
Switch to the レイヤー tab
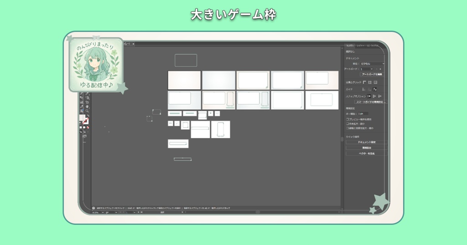tap(360, 46)
